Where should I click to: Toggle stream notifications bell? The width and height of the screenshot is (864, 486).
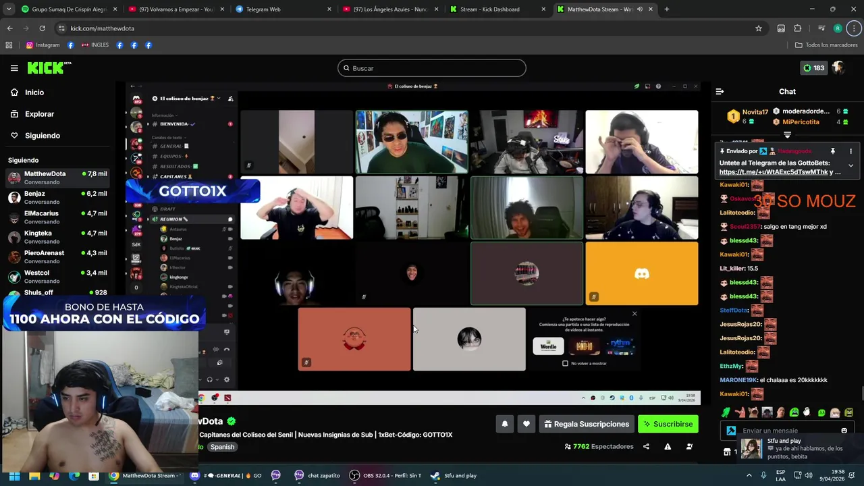(504, 424)
